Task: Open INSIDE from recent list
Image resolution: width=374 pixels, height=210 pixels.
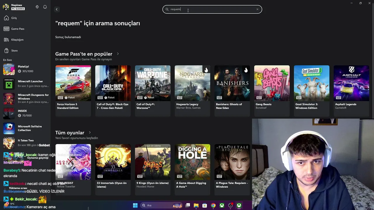Action: (25, 113)
